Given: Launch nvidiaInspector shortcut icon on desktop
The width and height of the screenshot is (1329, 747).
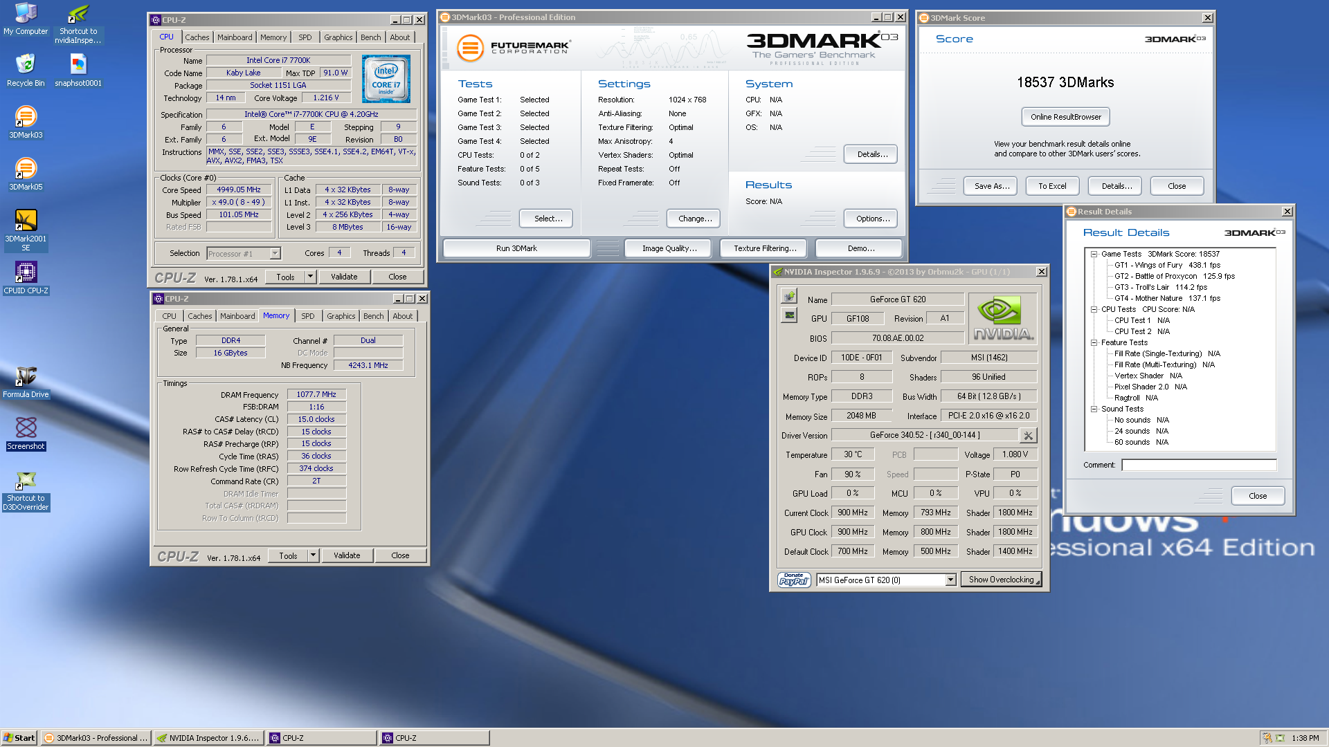Looking at the screenshot, I should coord(78,24).
